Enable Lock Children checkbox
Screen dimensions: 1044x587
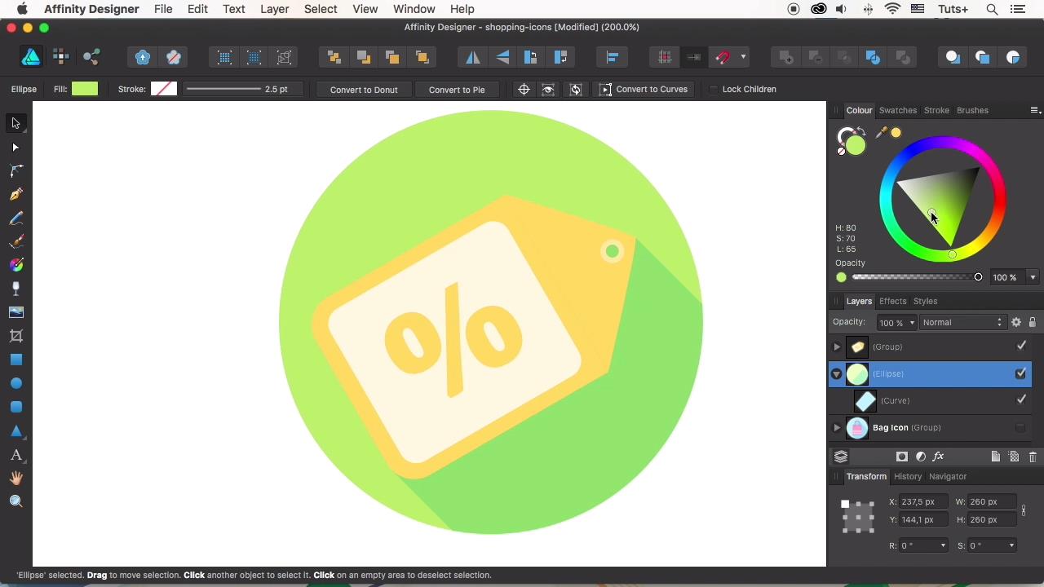click(x=714, y=90)
